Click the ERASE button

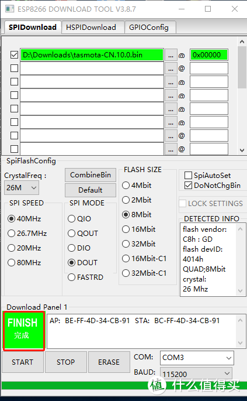(109, 362)
